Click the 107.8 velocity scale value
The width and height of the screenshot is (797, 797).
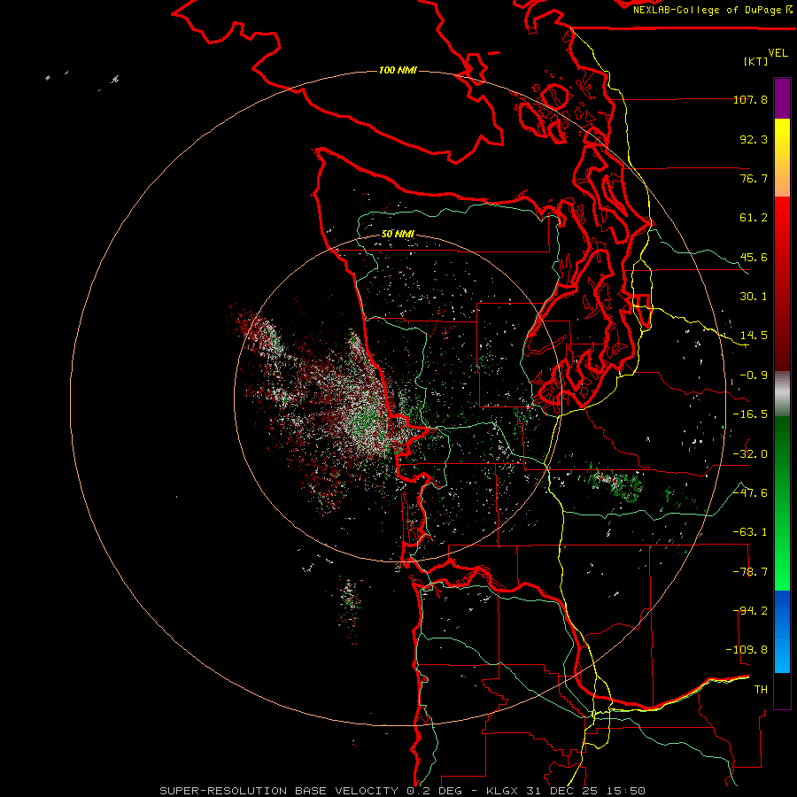pos(750,99)
